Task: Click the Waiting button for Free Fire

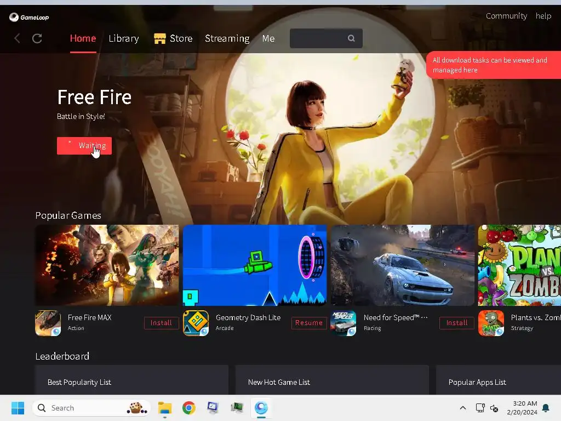Action: [84, 146]
